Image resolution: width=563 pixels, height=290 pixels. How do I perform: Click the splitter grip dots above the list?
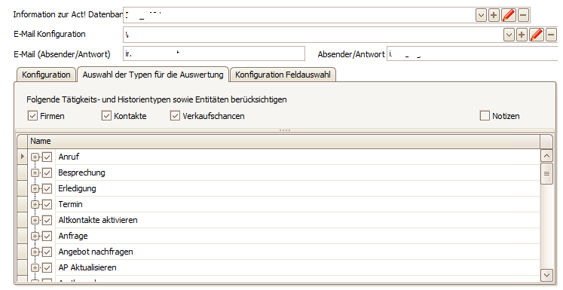point(285,130)
